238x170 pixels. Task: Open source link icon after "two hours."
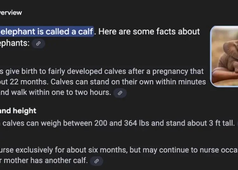120,93
